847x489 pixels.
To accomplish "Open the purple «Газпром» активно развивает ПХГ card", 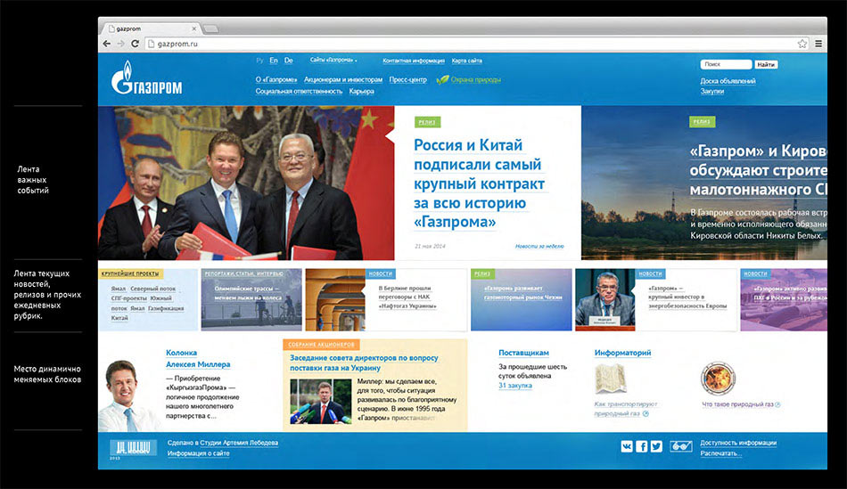I will pos(784,300).
